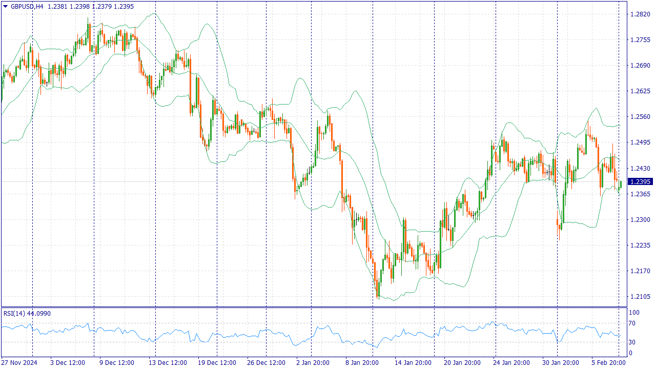
Task: Click the 1.2690 price axis label
Action: [640, 66]
